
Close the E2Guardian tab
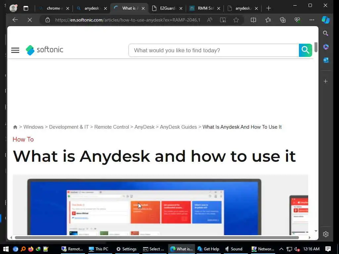(181, 8)
